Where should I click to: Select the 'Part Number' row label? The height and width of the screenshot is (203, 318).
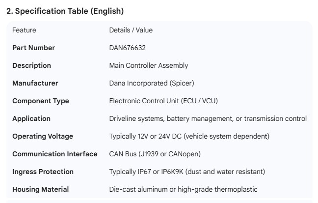pyautogui.click(x=33, y=48)
